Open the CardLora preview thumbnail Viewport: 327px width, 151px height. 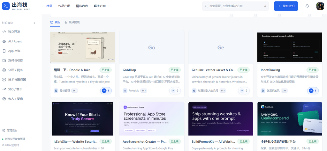290,119
